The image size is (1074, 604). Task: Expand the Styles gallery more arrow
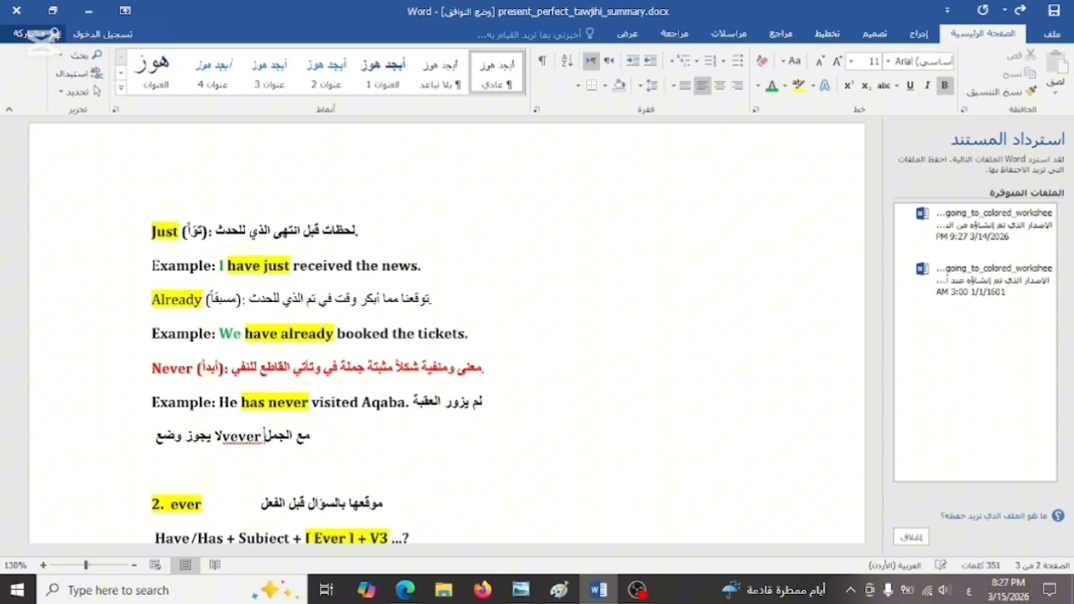pyautogui.click(x=121, y=86)
